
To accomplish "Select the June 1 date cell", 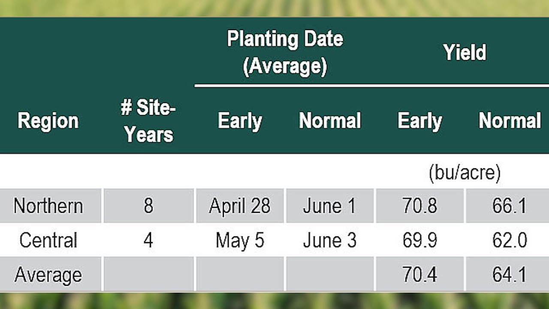I will click(x=329, y=206).
